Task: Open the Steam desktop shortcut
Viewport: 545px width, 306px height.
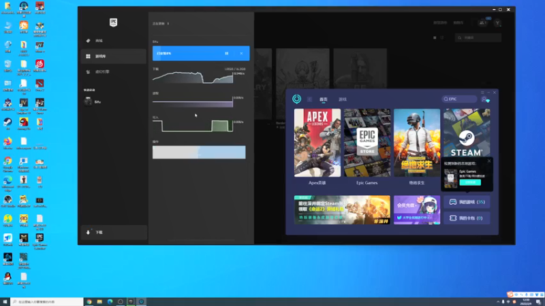Action: pos(7,123)
